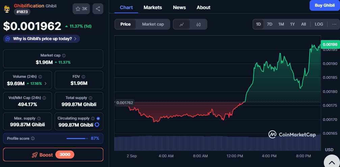The height and width of the screenshot is (167, 340).
Task: Open Max. supply info icon
Action: coord(39,118)
